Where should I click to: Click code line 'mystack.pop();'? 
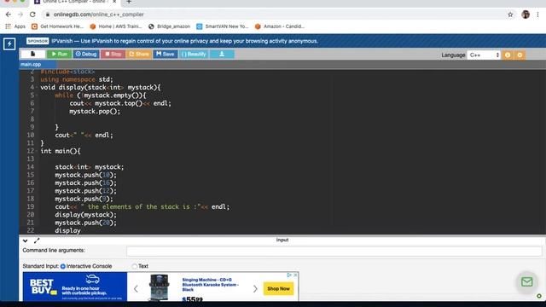coord(95,112)
